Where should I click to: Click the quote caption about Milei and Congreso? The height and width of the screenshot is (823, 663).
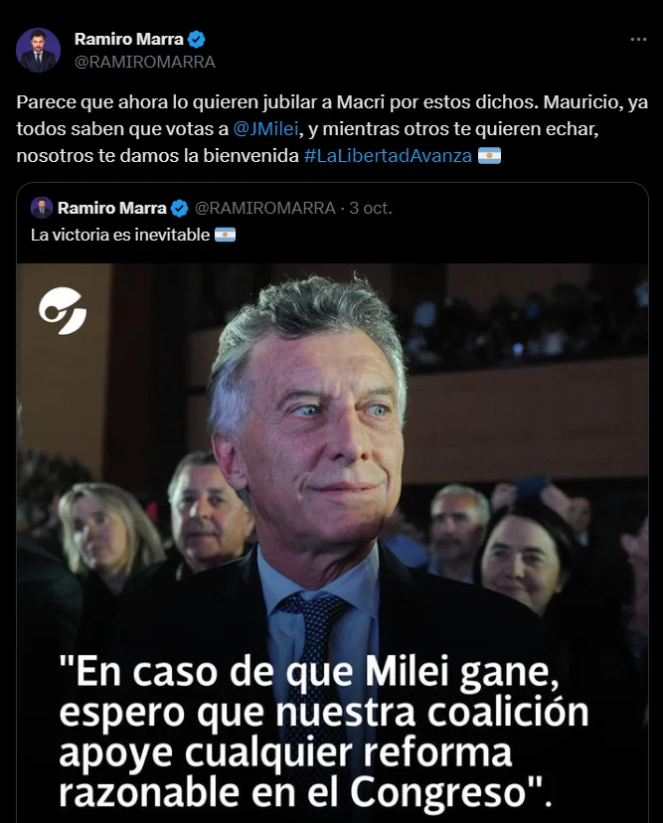[x=323, y=733]
